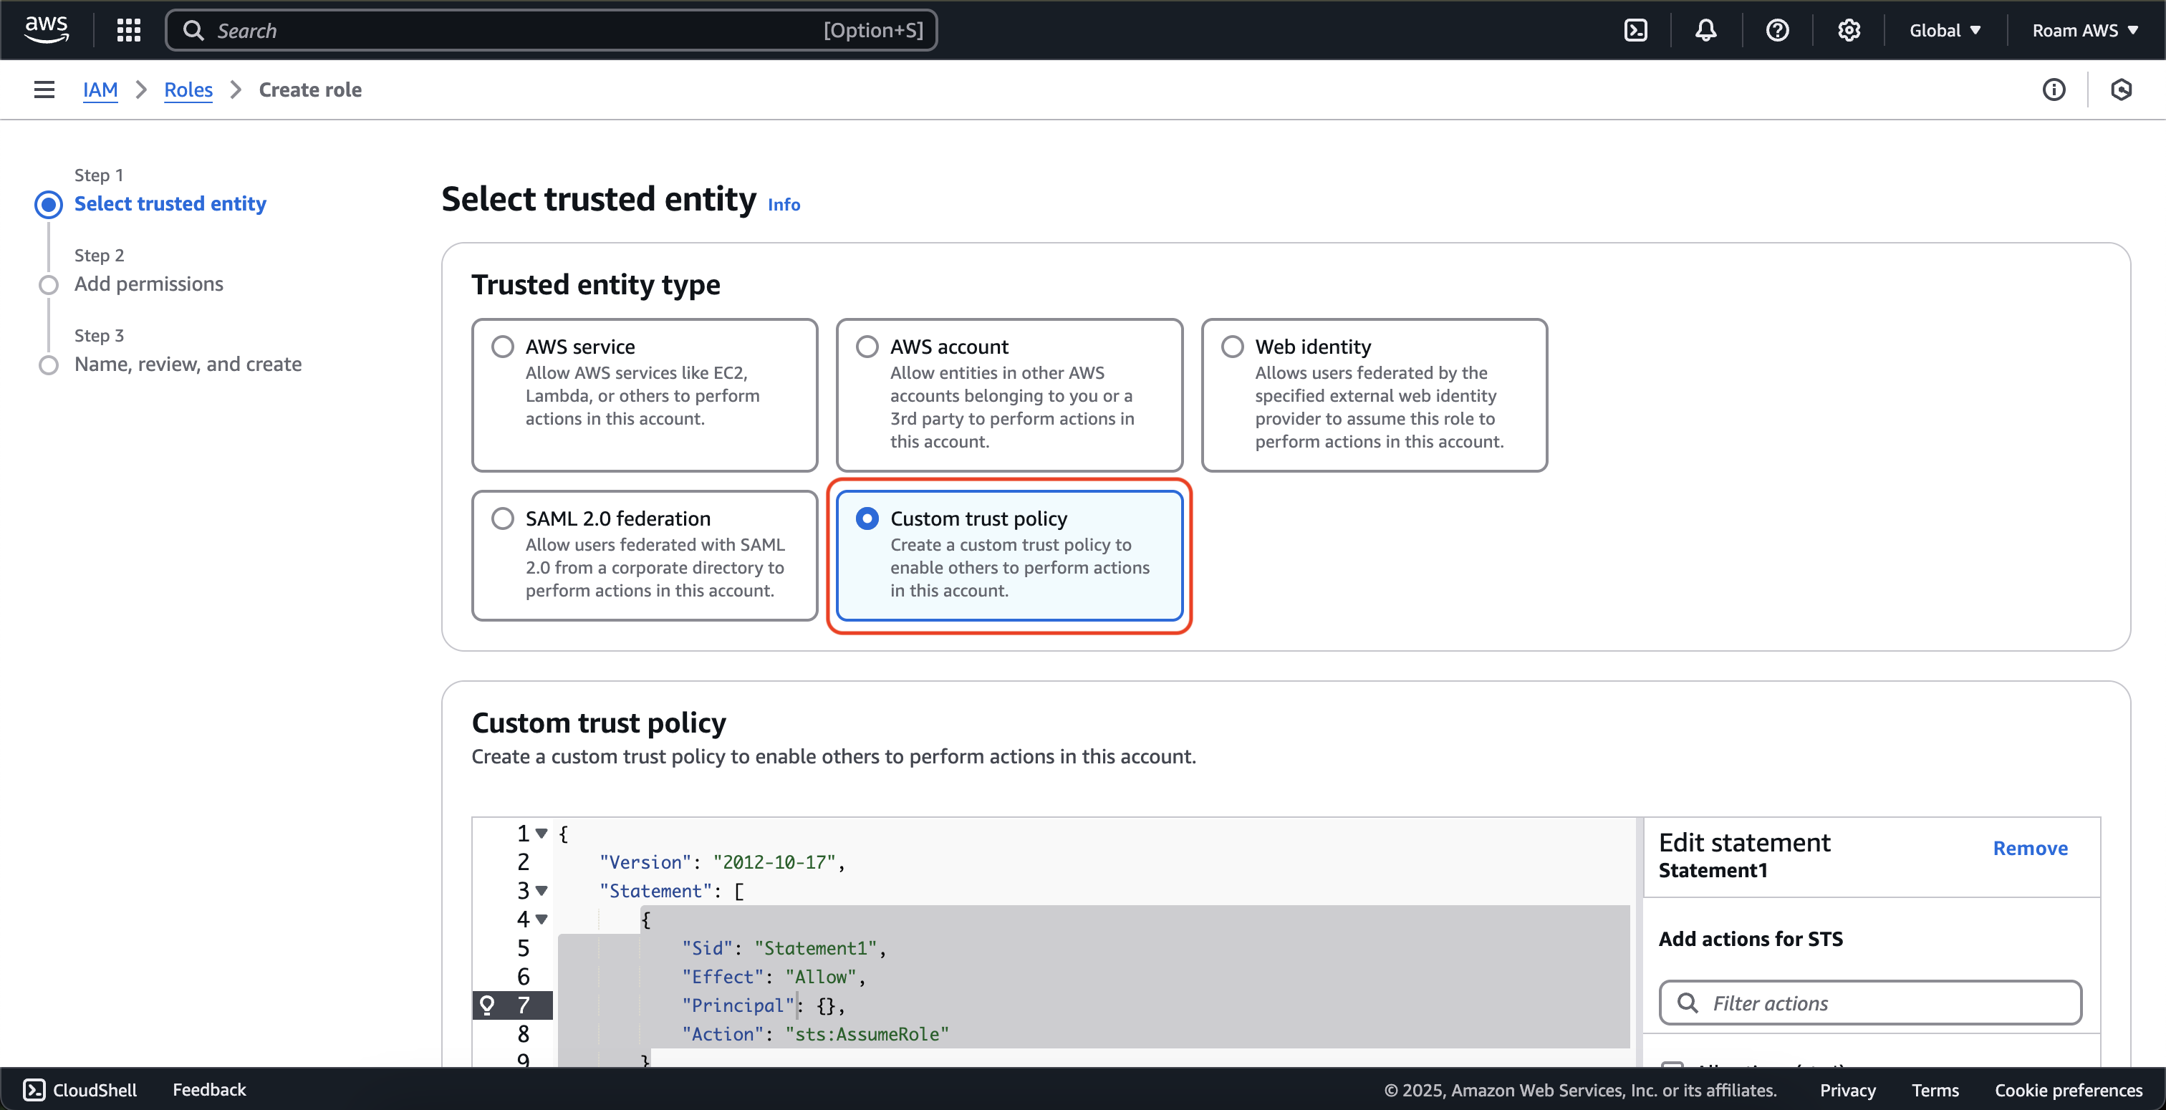Select the Custom trust policy radio option
The width and height of the screenshot is (2166, 1110).
pyautogui.click(x=867, y=518)
